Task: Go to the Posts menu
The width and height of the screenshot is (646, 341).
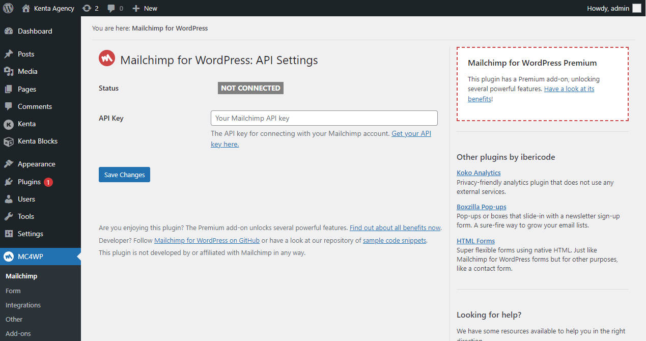Action: 26,54
